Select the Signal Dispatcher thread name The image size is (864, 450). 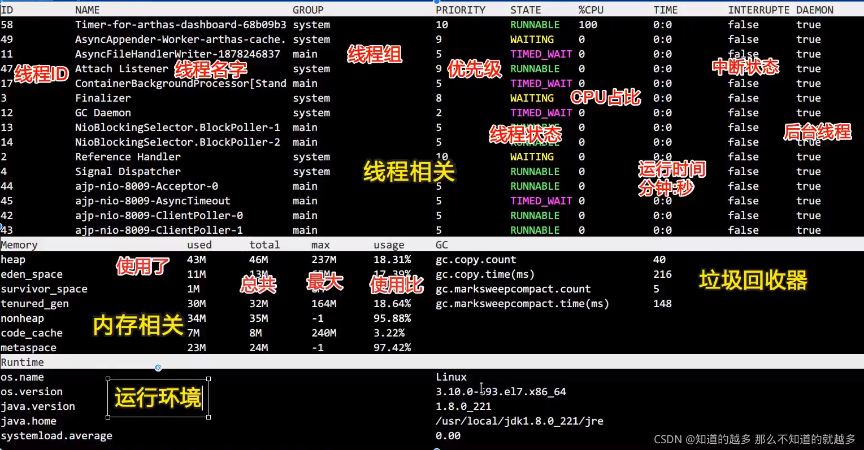tap(128, 172)
